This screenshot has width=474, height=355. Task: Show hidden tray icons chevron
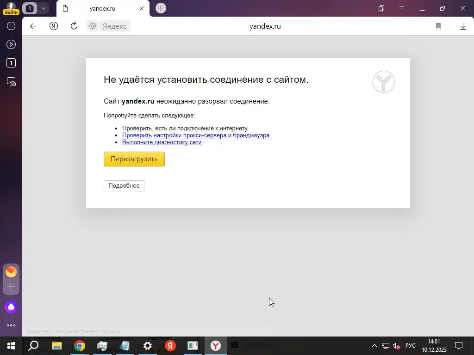pos(374,346)
